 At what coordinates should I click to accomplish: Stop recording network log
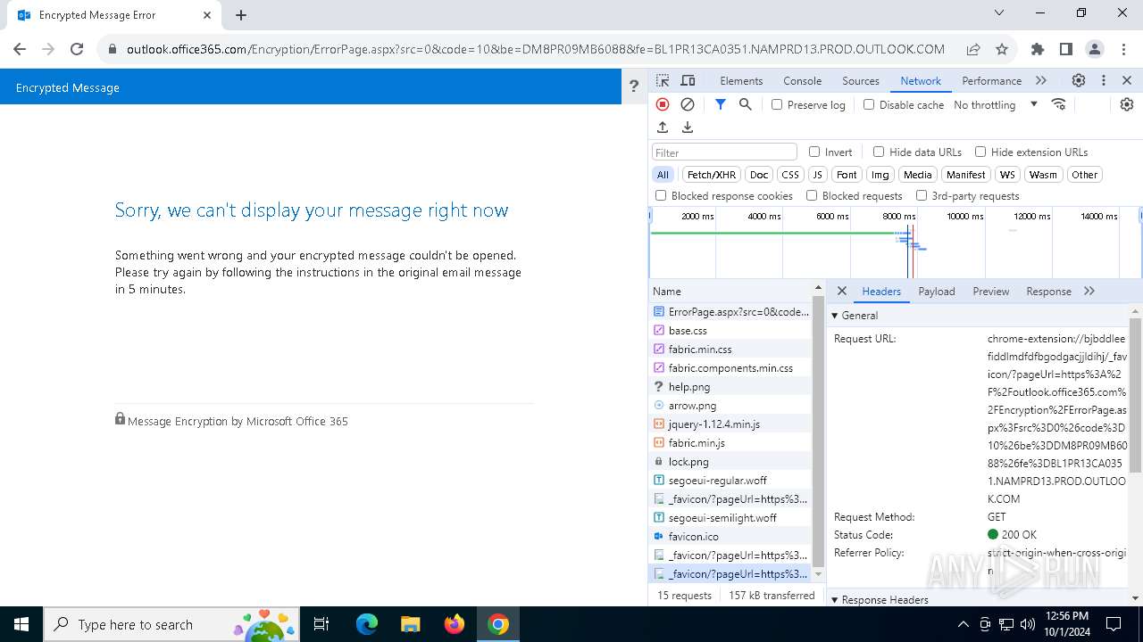click(x=663, y=104)
